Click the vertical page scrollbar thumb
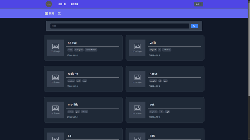Image resolution: width=250 pixels, height=140 pixels. pos(249,48)
